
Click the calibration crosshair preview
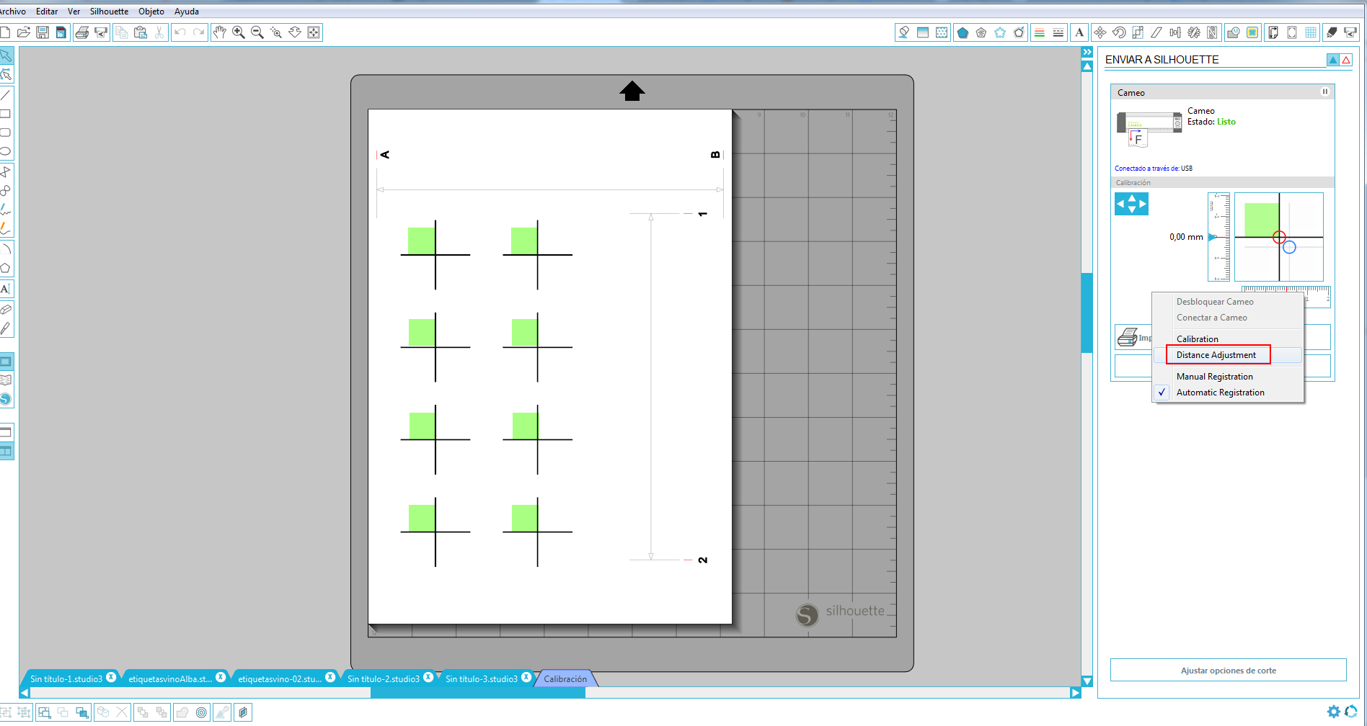(x=1279, y=237)
